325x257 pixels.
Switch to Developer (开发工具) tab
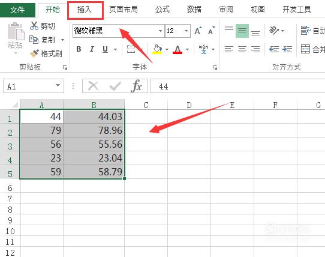(297, 10)
